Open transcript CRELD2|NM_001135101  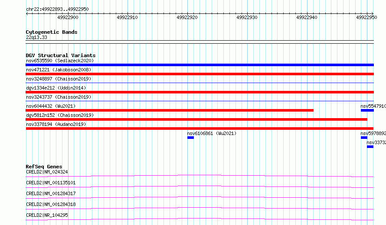pyautogui.click(x=51, y=183)
